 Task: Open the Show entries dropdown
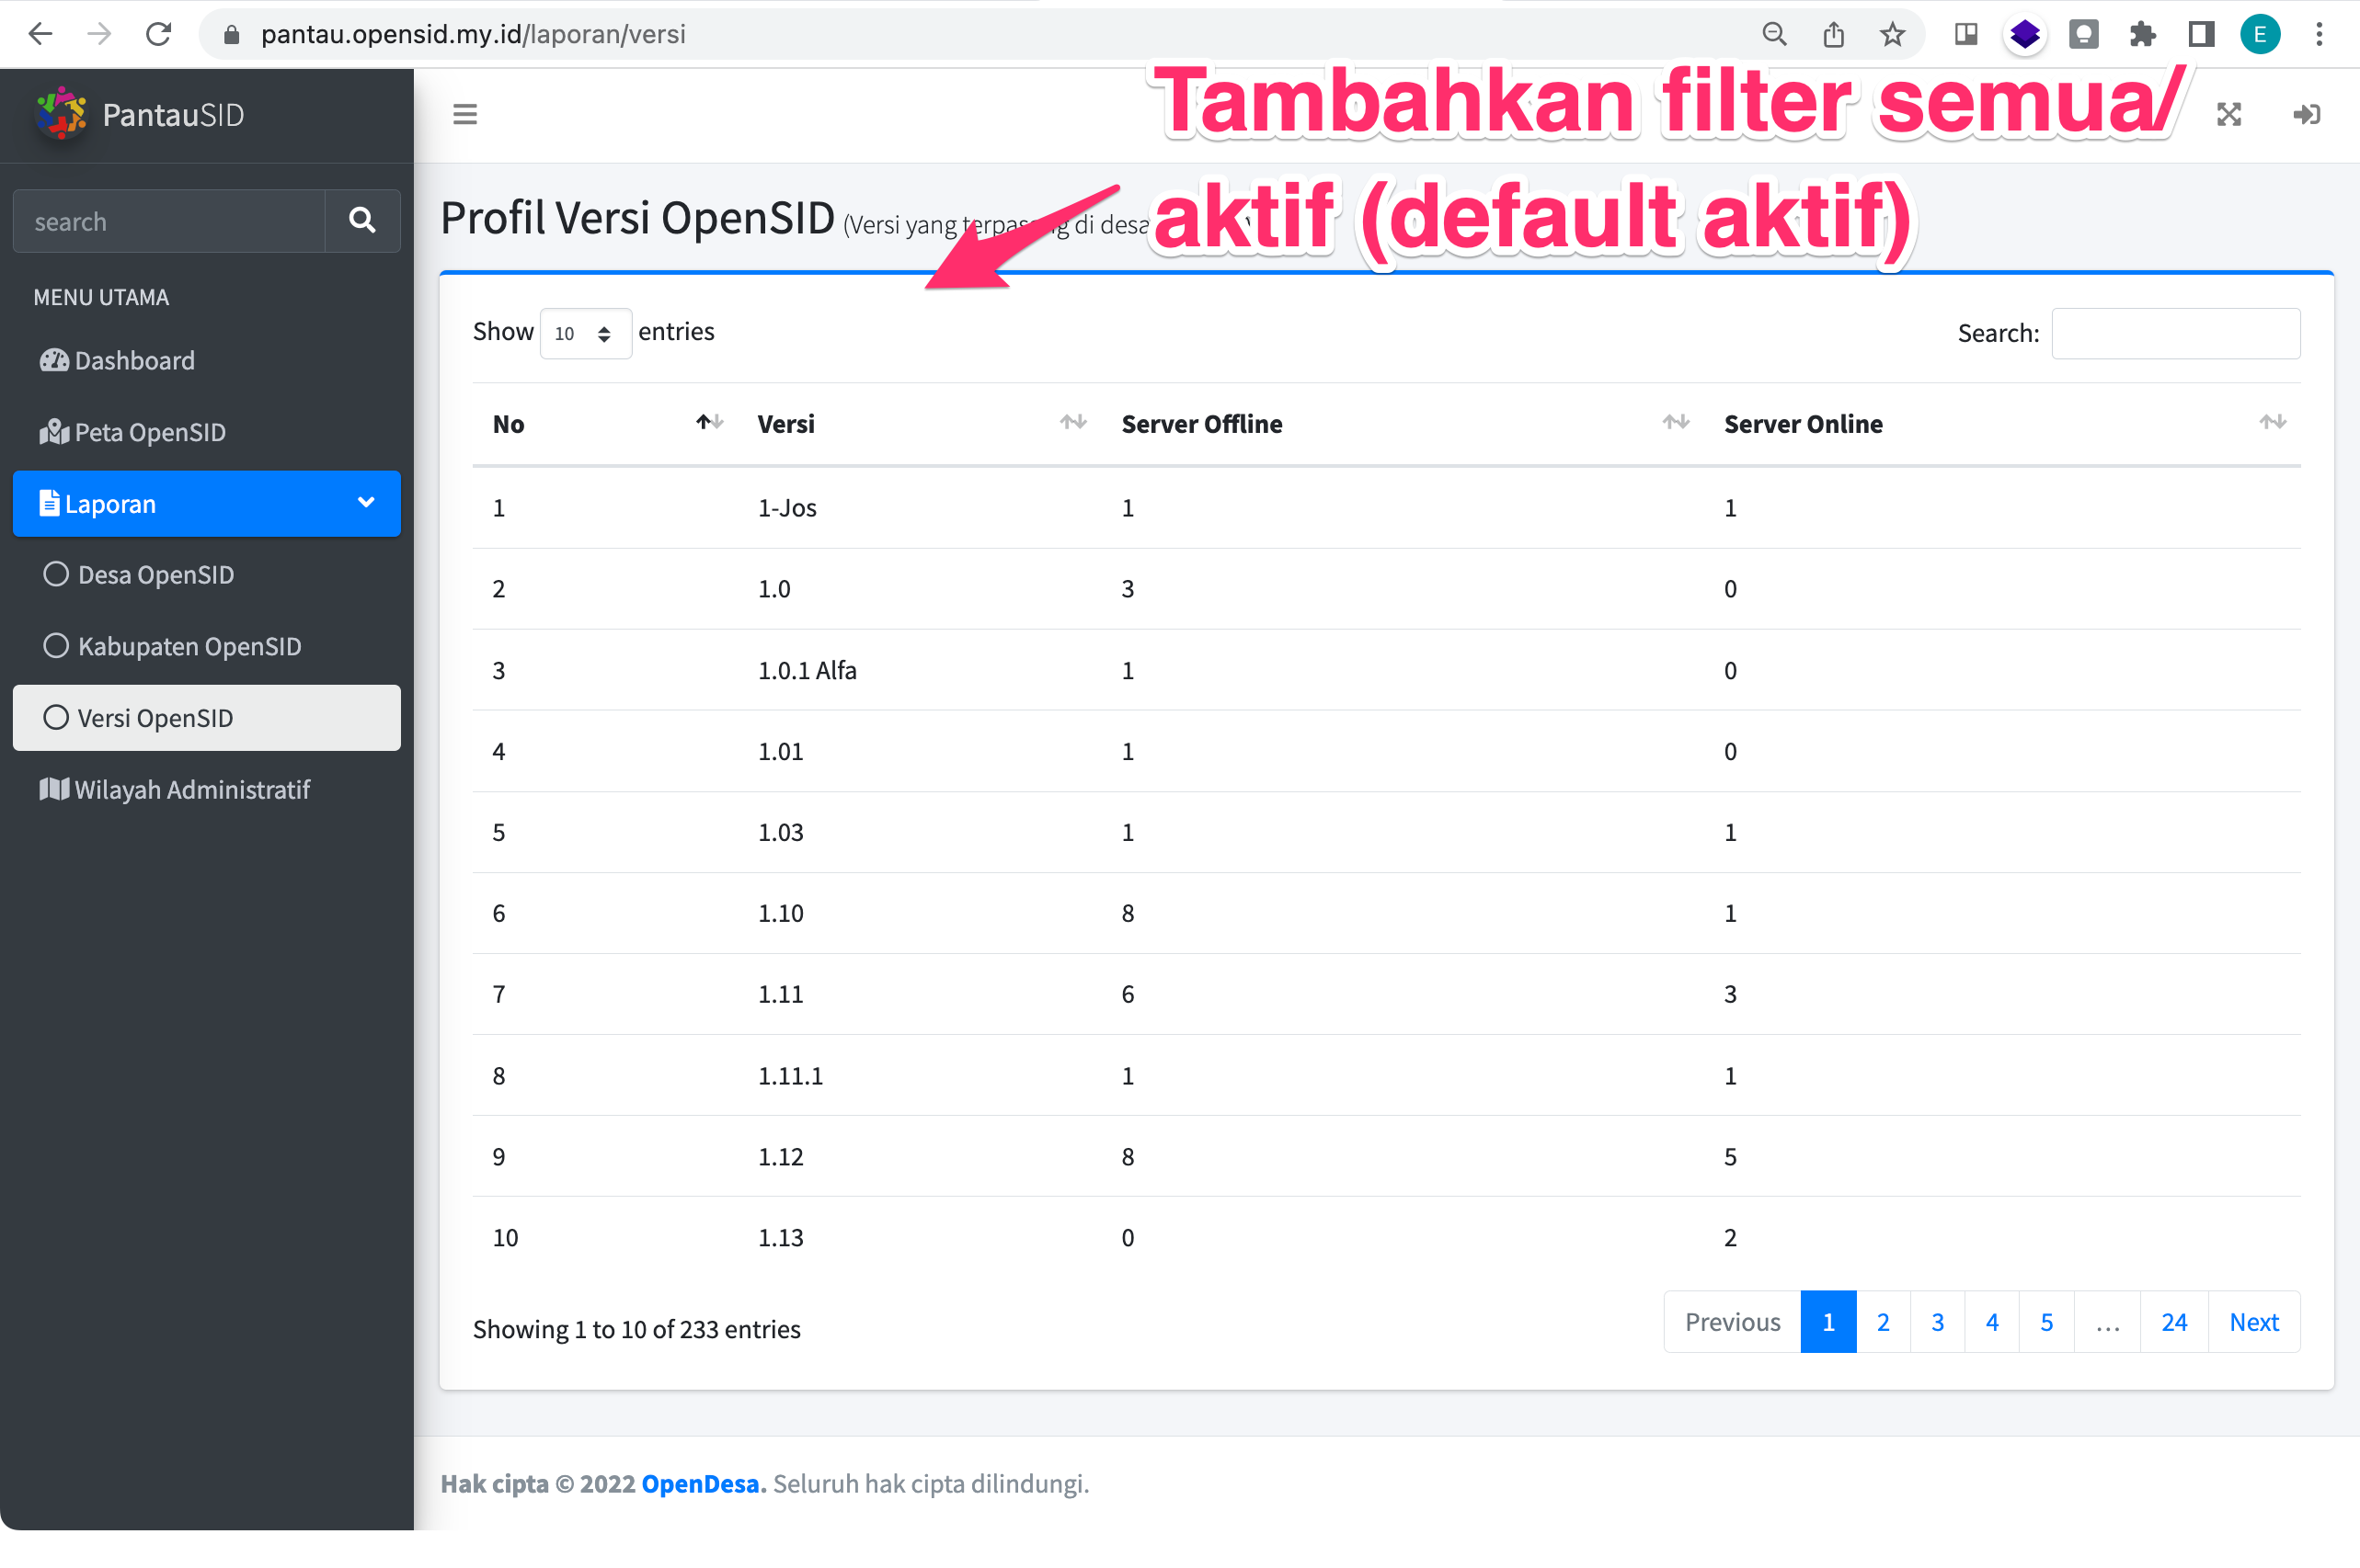(584, 333)
